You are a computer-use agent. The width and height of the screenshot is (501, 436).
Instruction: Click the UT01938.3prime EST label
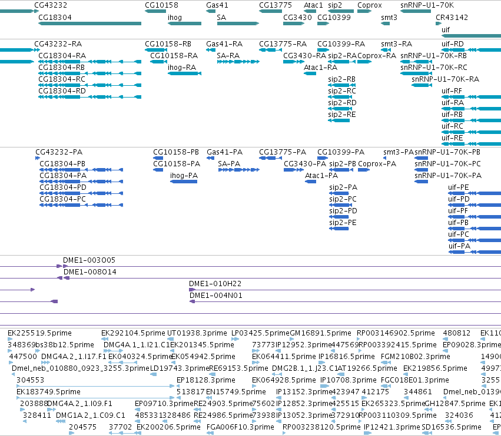tap(197, 333)
